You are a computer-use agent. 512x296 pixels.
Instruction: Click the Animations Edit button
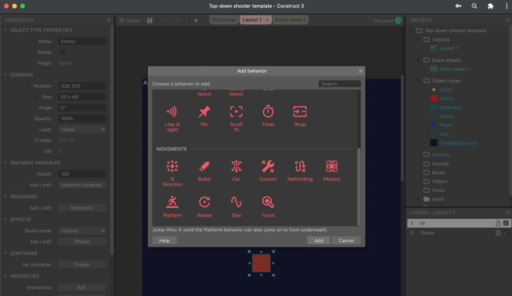coord(82,288)
